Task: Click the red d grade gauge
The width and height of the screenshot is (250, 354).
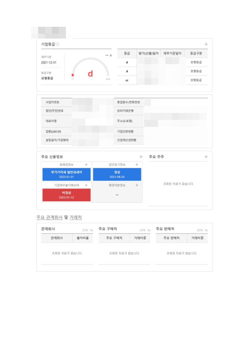Action: pyautogui.click(x=90, y=69)
